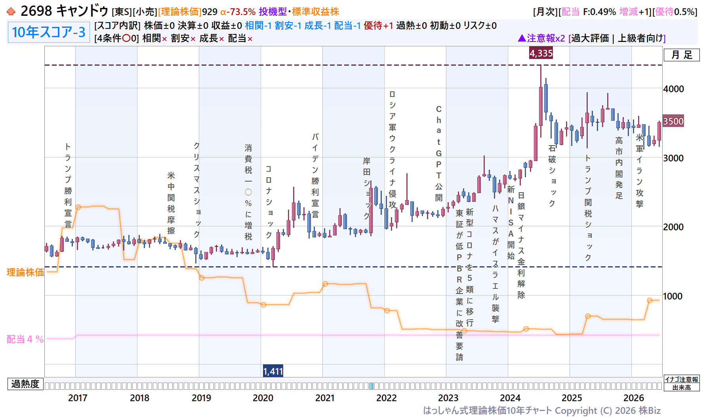Viewport: 705px width, 417px height.
Task: Click the 2024 year axis label
Action: 510,398
